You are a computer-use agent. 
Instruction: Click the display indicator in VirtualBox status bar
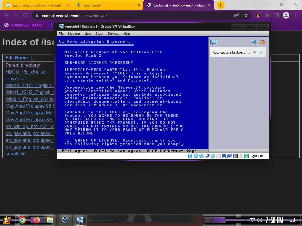coord(224,156)
